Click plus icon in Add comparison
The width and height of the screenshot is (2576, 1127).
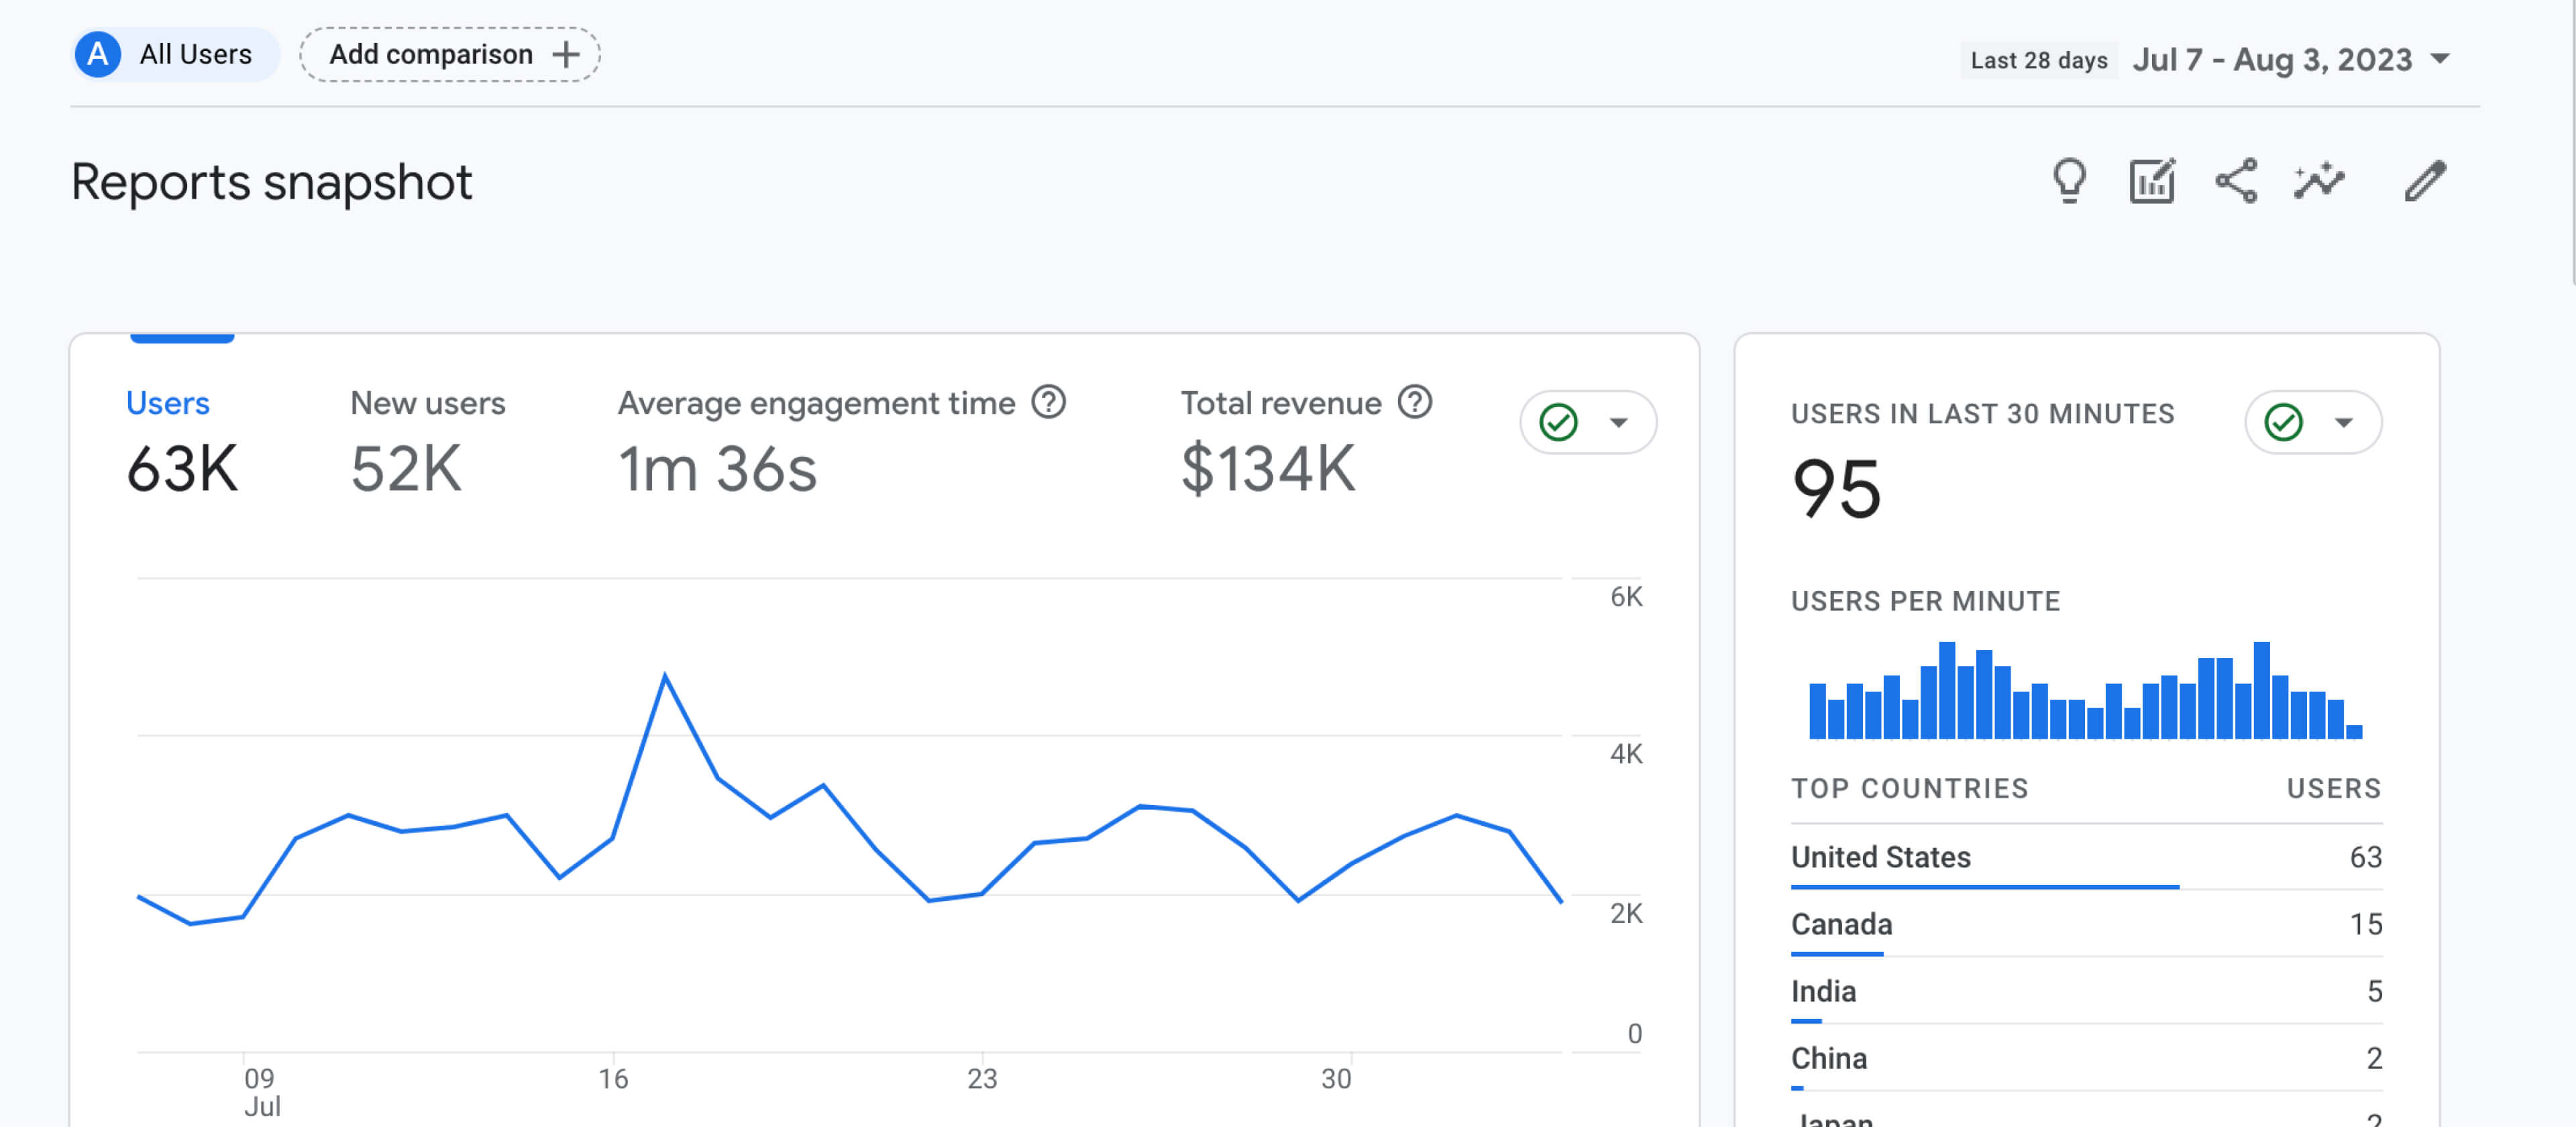[566, 54]
